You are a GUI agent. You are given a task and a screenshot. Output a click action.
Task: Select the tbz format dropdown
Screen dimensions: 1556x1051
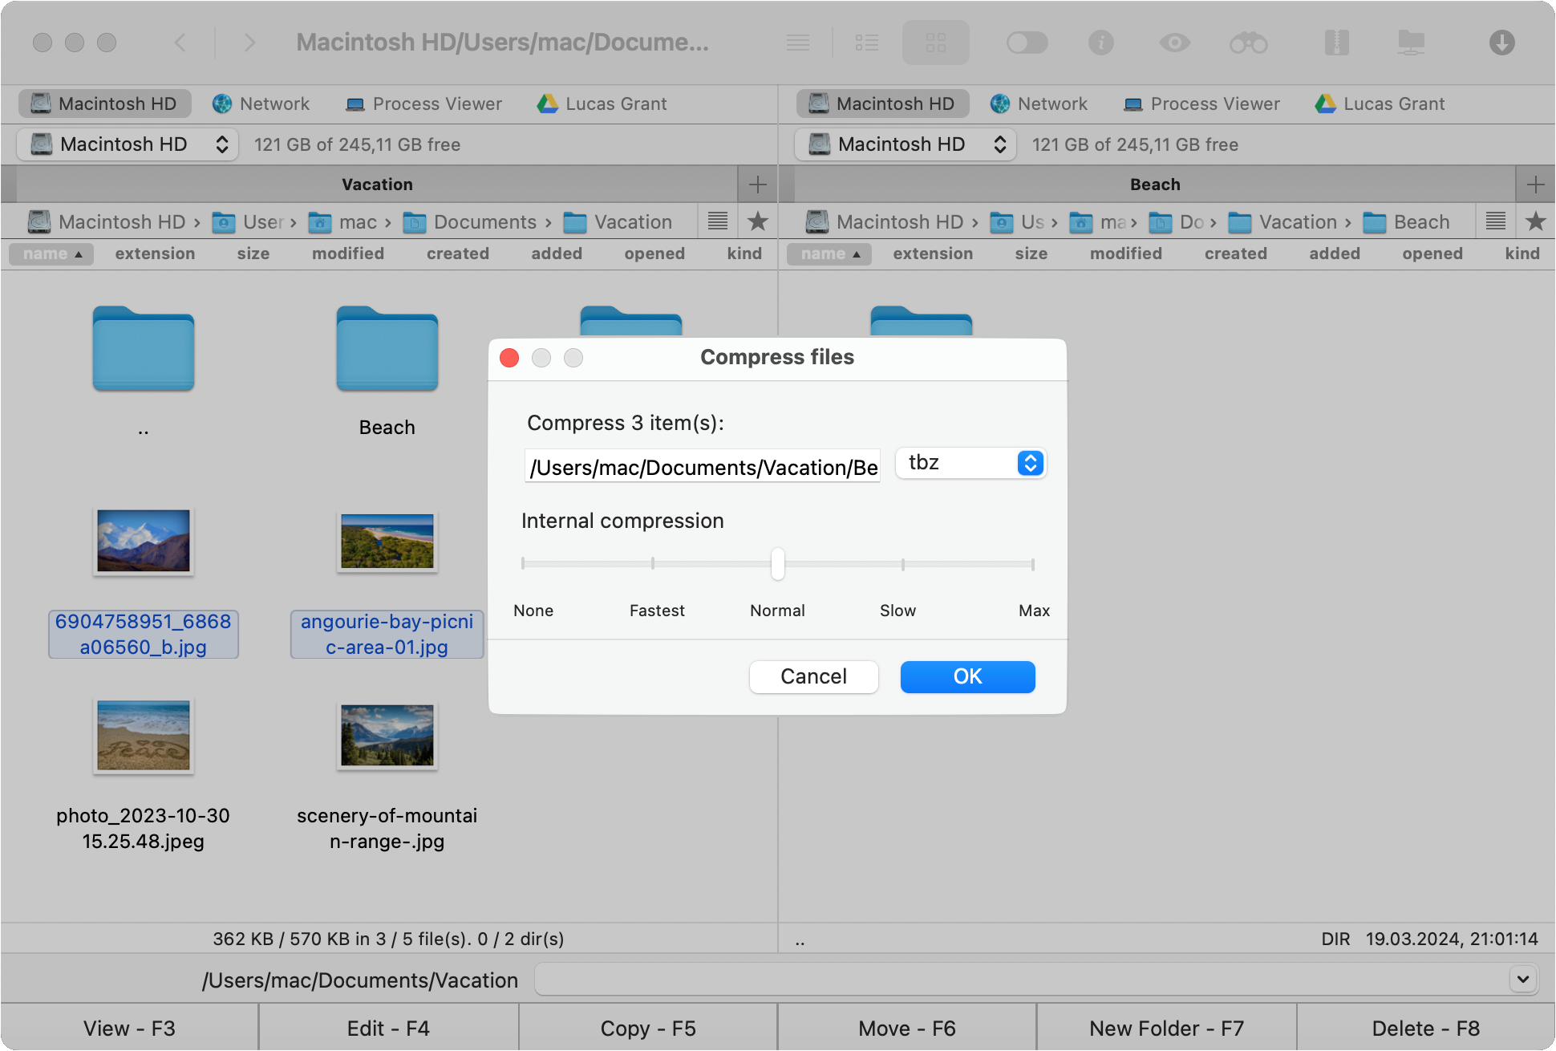tap(967, 464)
